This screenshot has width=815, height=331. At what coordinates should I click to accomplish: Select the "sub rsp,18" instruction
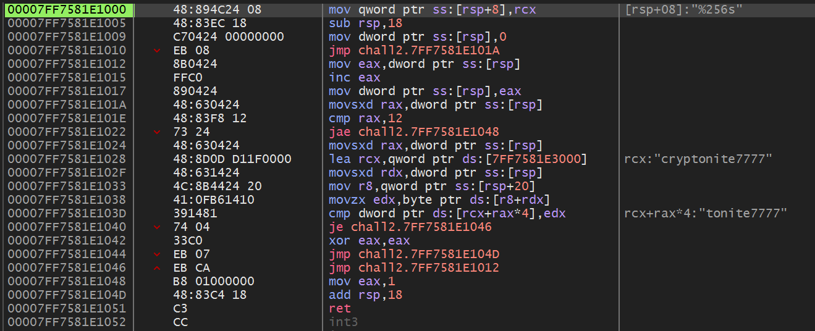365,23
